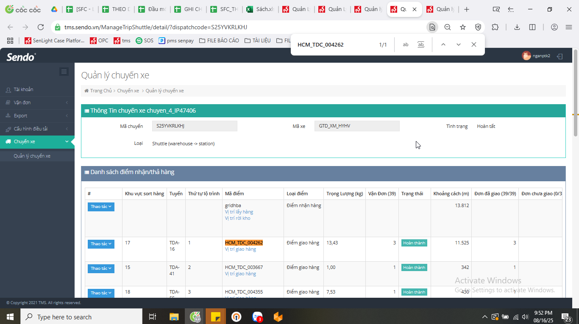Click the page vertical scrollbar thumb

pos(576,93)
